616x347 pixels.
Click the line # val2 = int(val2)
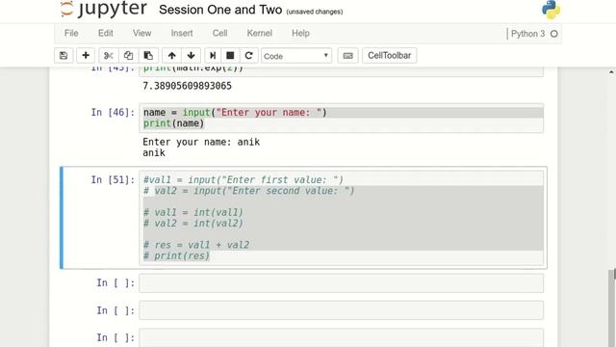[192, 224]
